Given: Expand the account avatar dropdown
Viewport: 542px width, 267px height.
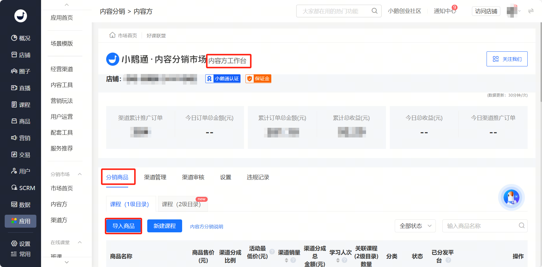Looking at the screenshot, I should click(519, 11).
